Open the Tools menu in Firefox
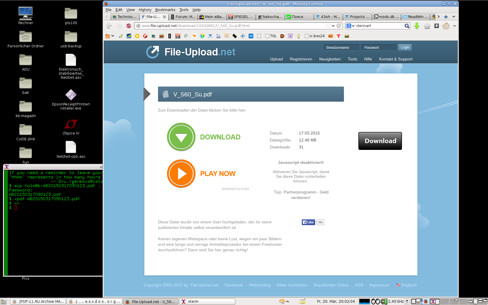Screen dimensions: 488x305 [184, 10]
